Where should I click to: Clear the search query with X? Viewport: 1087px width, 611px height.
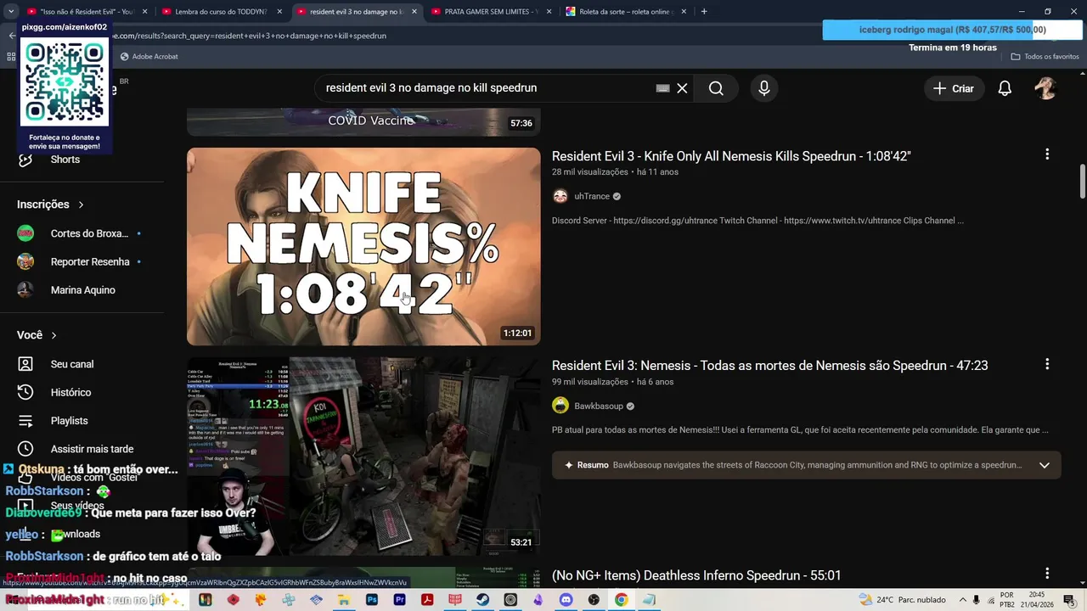[x=682, y=88]
